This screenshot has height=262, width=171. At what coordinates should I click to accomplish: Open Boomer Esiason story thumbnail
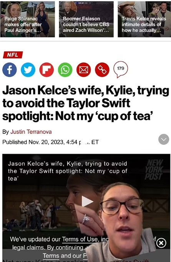[86, 19]
